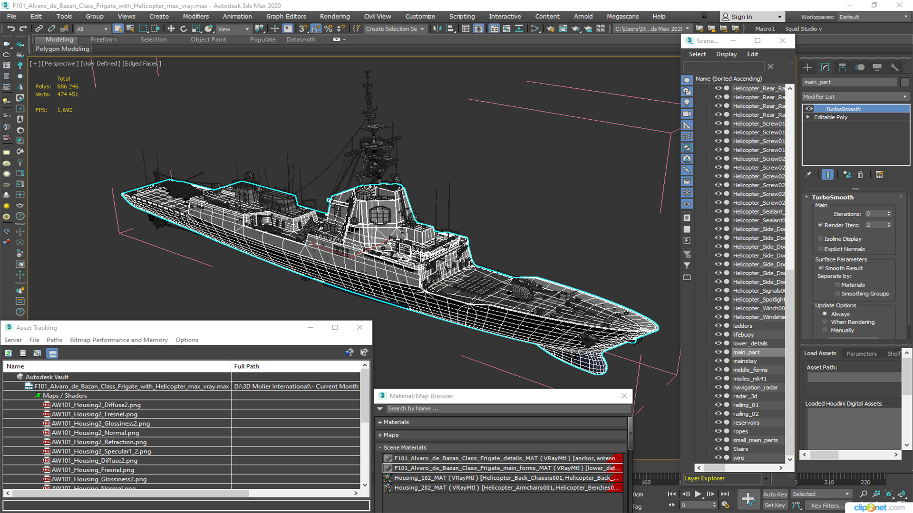Enable the Explicit Normals checkbox
The height and width of the screenshot is (513, 913).
[820, 249]
